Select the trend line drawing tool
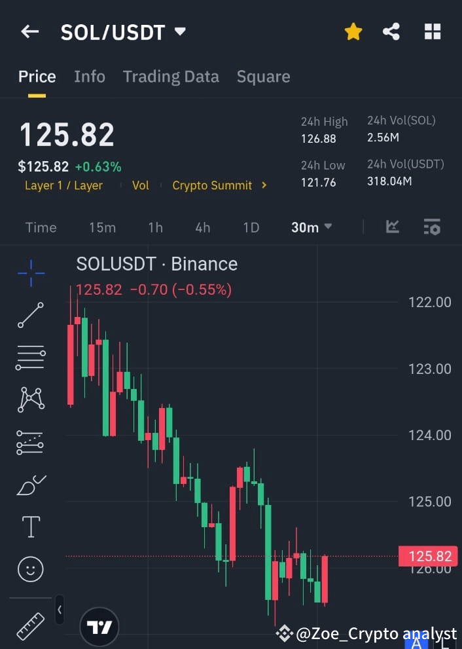Image resolution: width=462 pixels, height=649 pixels. pos(30,316)
